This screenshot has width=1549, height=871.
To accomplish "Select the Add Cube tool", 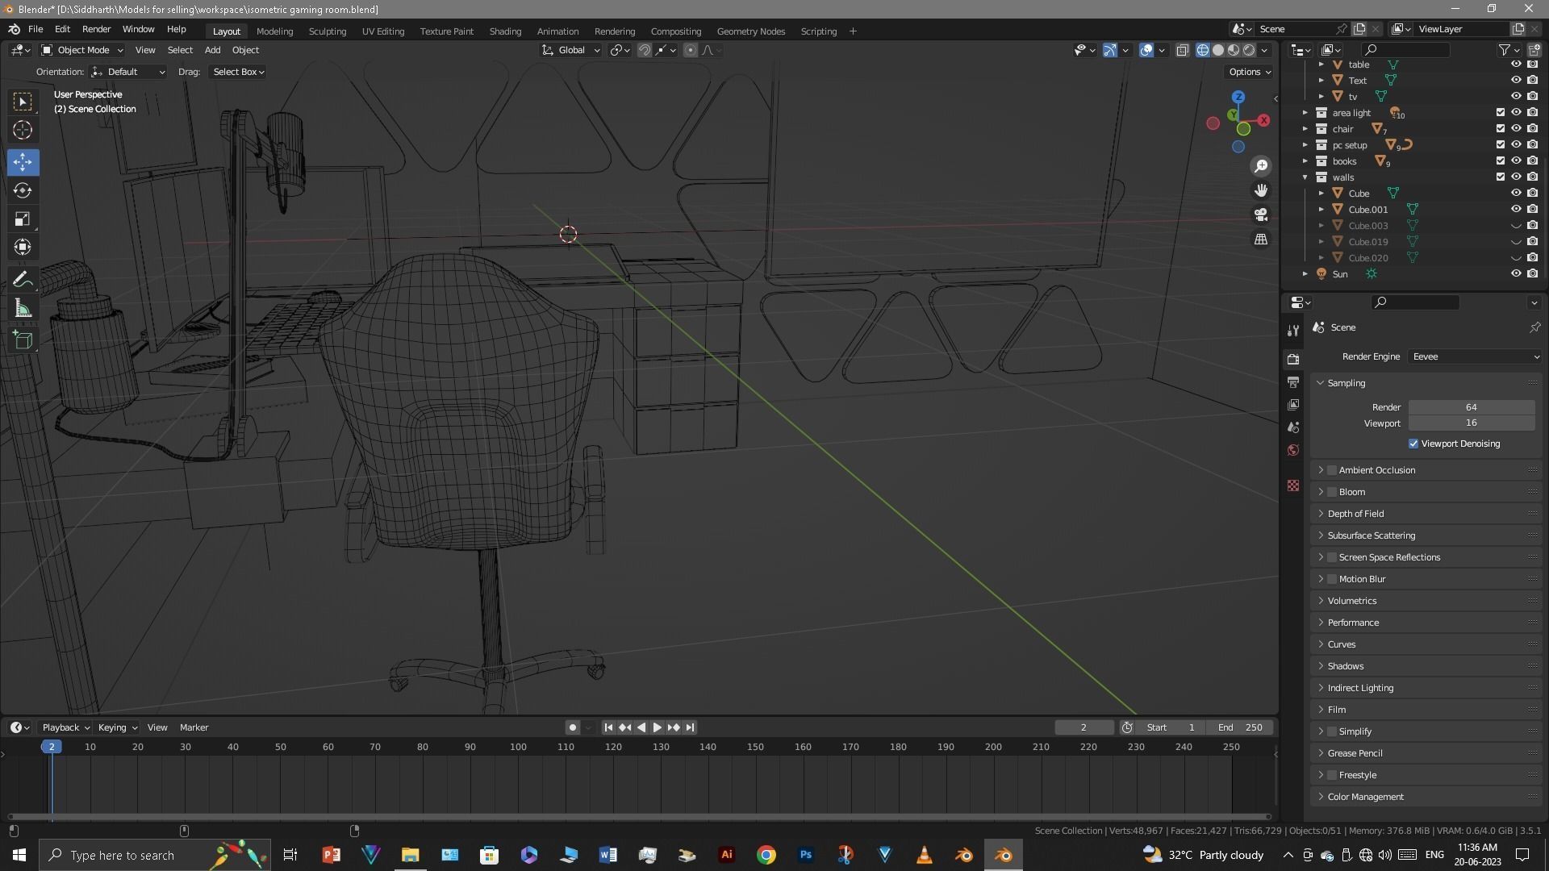I will pyautogui.click(x=23, y=340).
